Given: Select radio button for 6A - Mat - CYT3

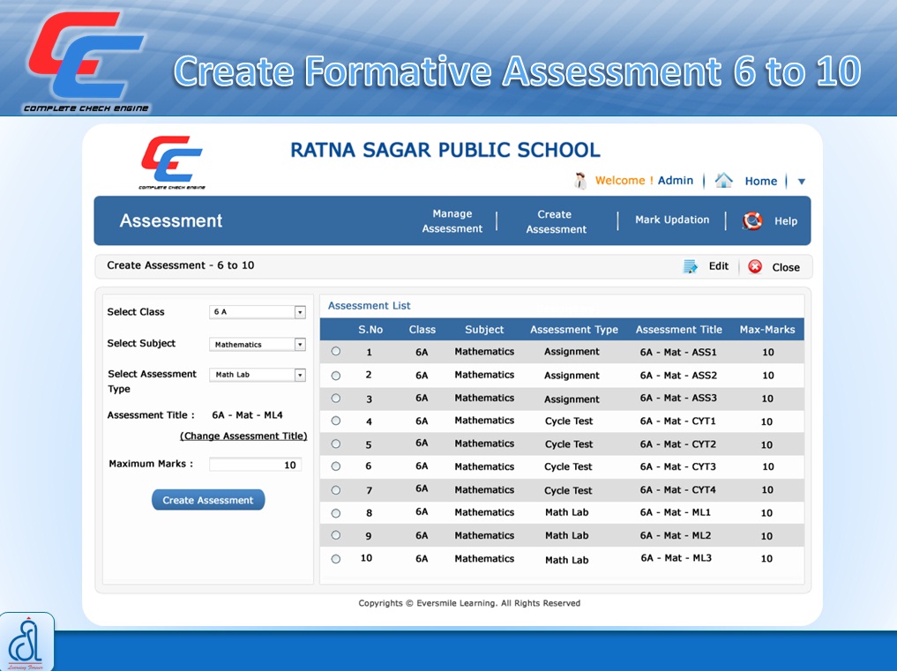Looking at the screenshot, I should pyautogui.click(x=336, y=466).
